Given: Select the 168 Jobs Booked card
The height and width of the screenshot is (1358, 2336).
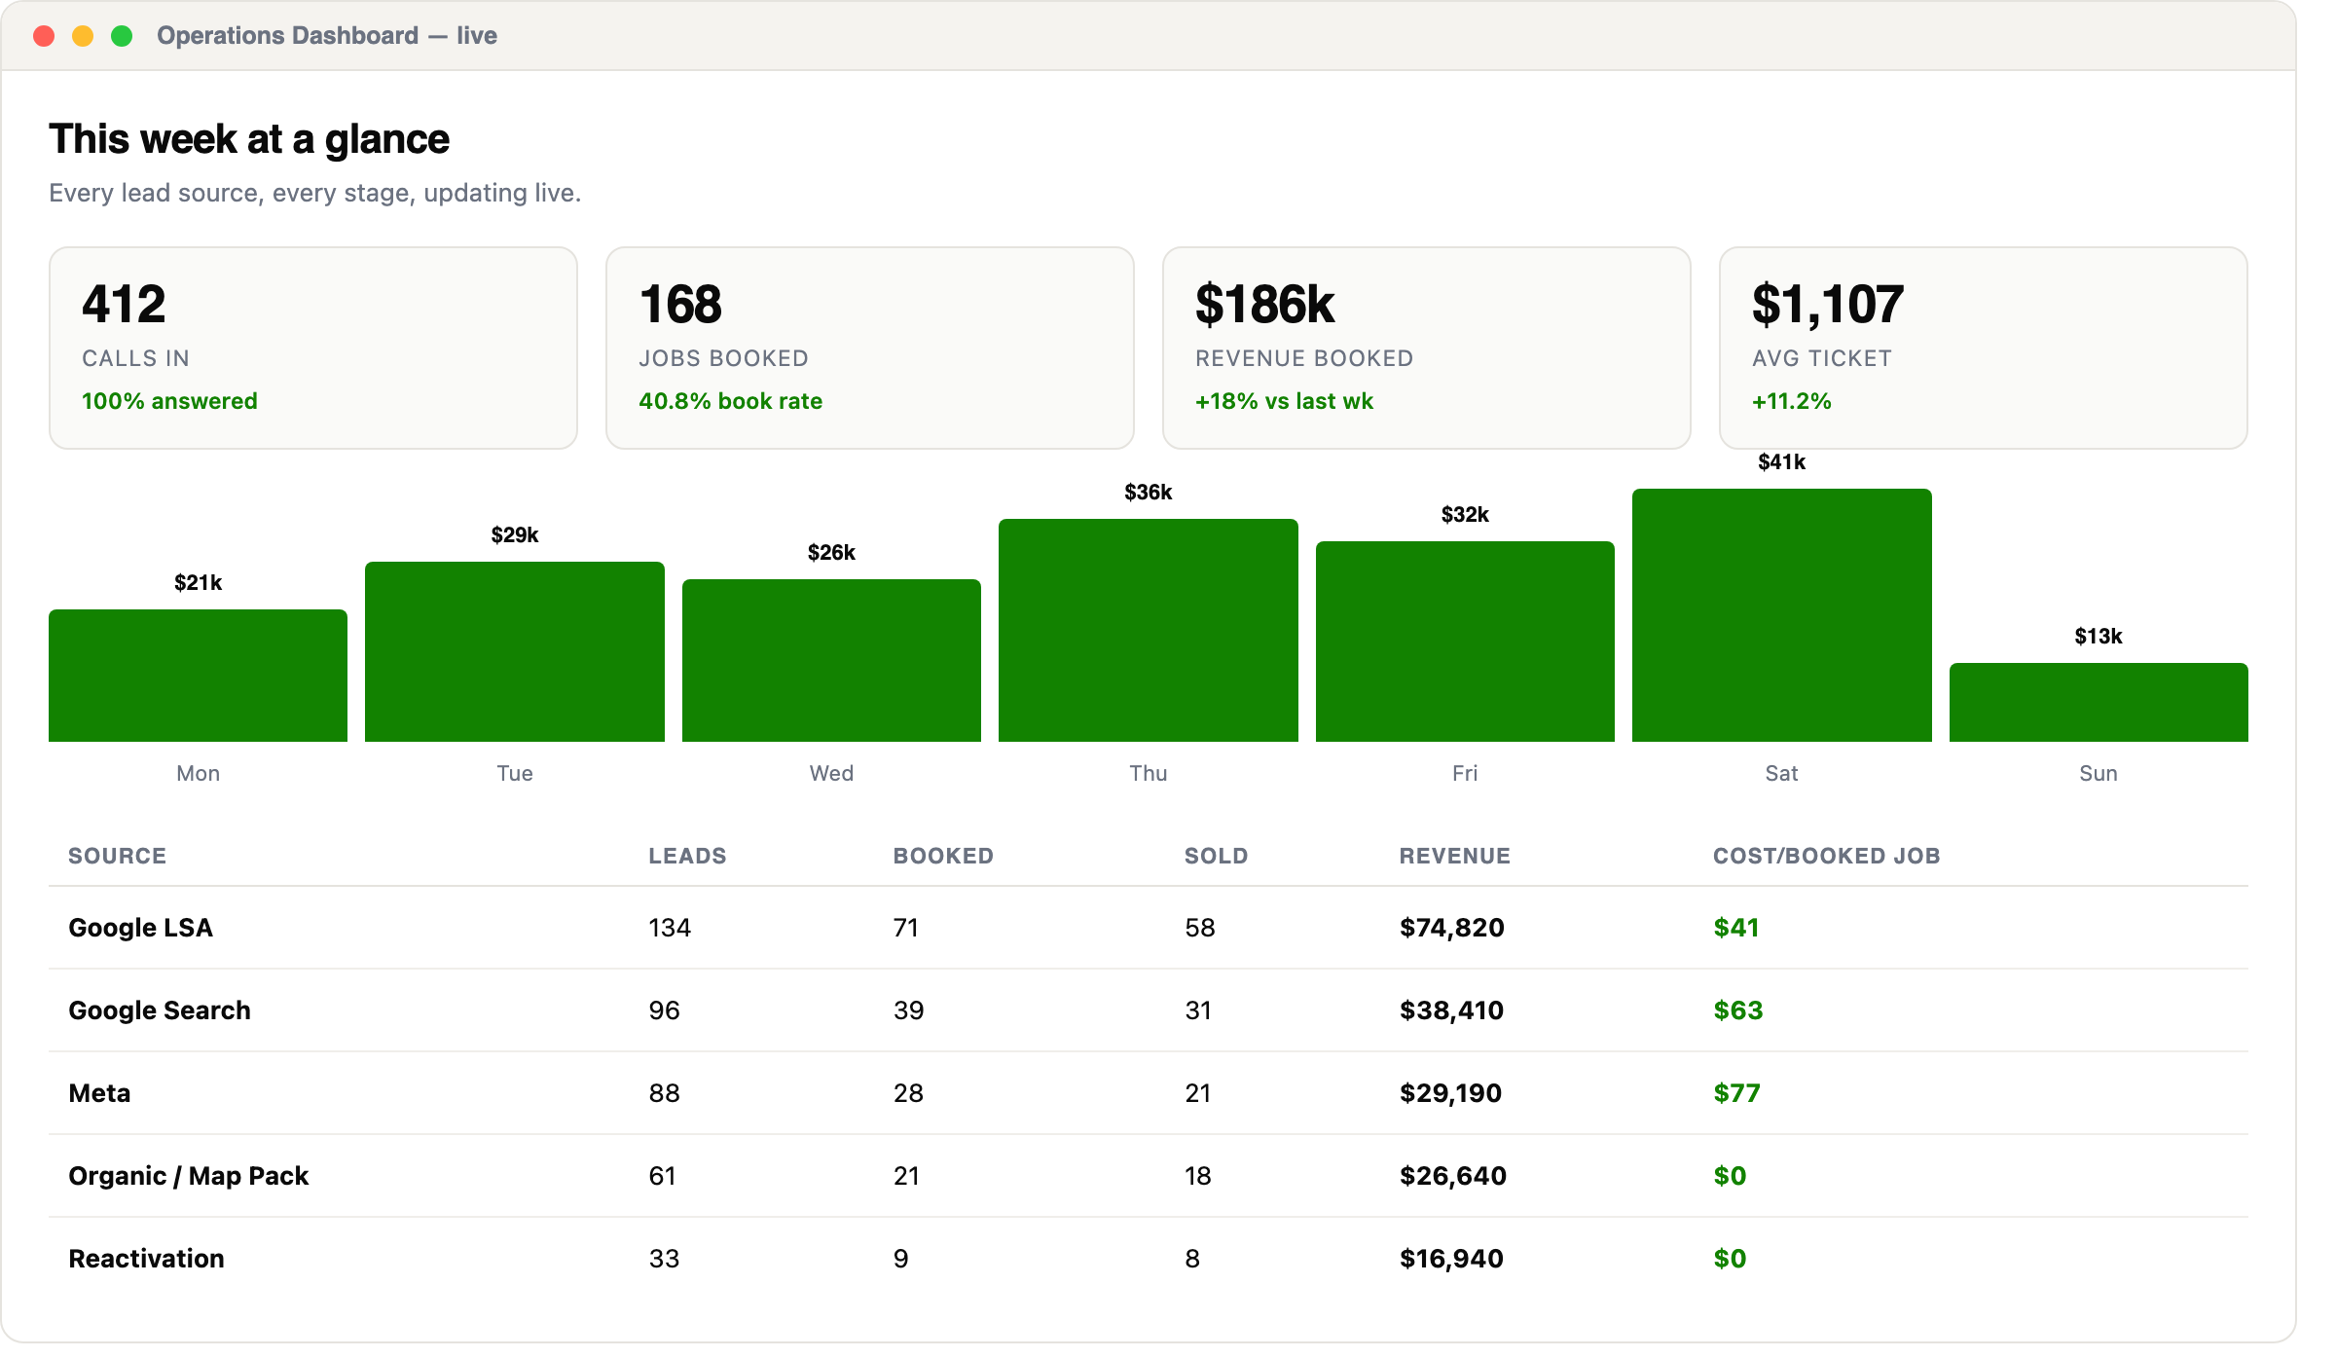Looking at the screenshot, I should (870, 348).
